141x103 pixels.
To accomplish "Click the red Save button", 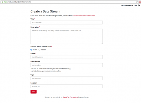I will (x=34, y=92).
